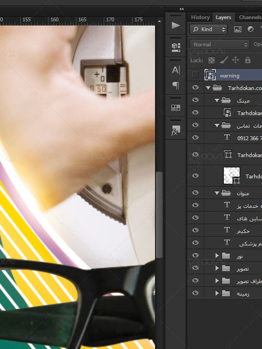The width and height of the screenshot is (262, 349).
Task: Click the vertical canvas scrollbar thumb
Action: pyautogui.click(x=159, y=215)
